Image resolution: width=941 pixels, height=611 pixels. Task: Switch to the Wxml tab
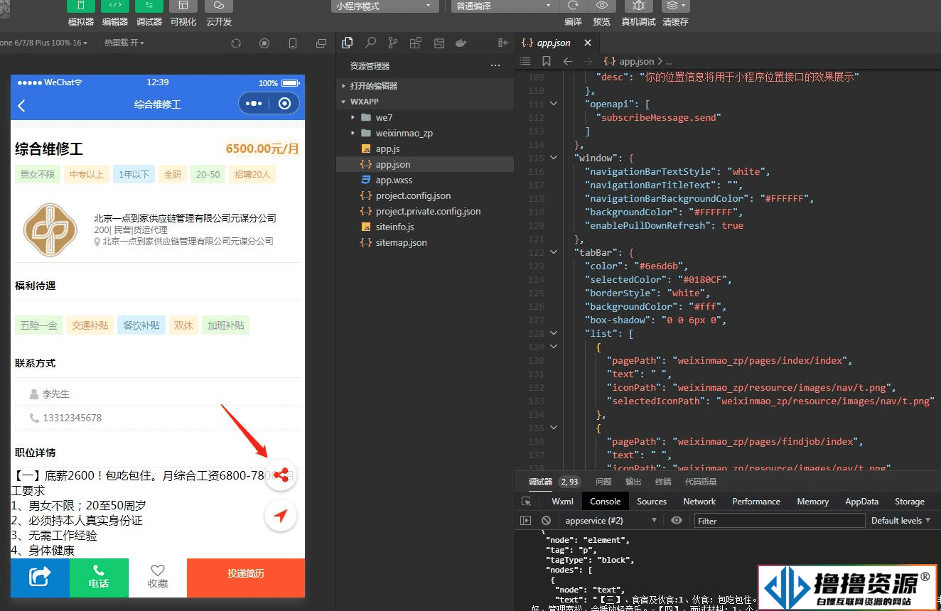click(x=562, y=501)
